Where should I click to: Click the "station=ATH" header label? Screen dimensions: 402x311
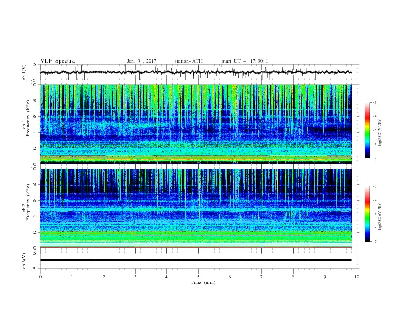(188, 61)
